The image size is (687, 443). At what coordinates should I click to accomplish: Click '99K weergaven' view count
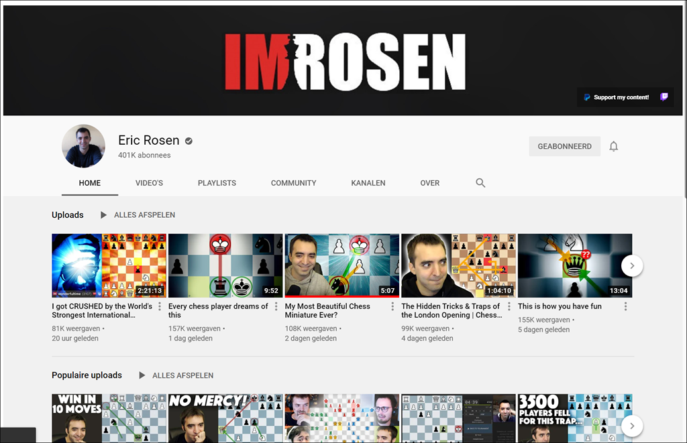(x=425, y=328)
